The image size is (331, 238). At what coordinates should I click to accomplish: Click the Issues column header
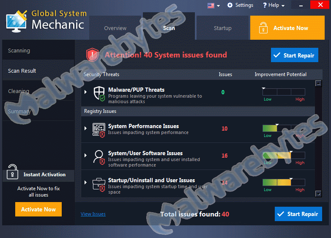click(225, 74)
